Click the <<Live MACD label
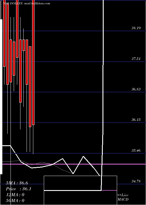 pos(123,197)
